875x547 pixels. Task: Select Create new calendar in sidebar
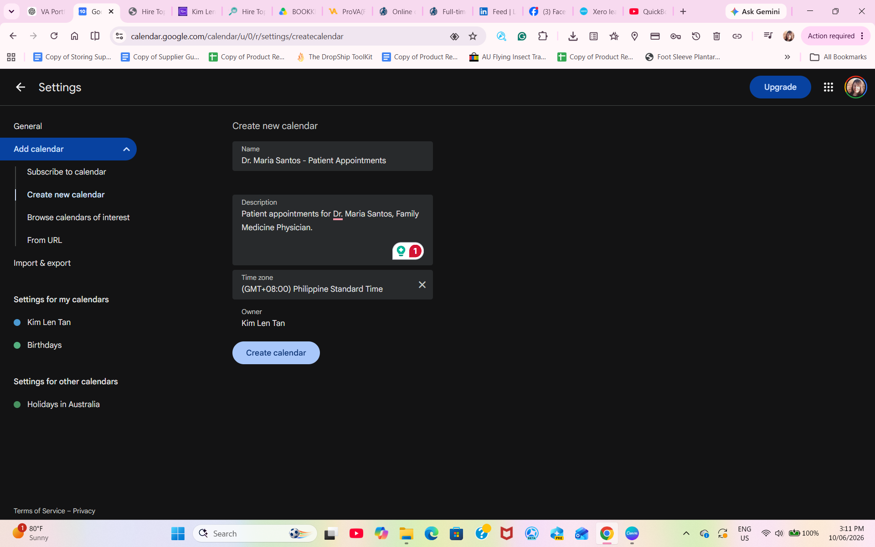coord(66,195)
